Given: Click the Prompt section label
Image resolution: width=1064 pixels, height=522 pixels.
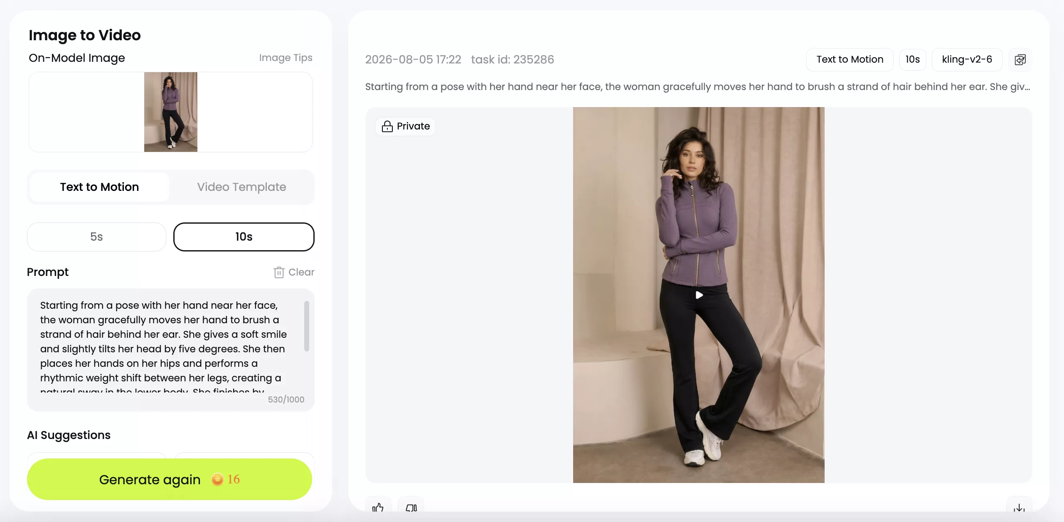Looking at the screenshot, I should point(48,272).
